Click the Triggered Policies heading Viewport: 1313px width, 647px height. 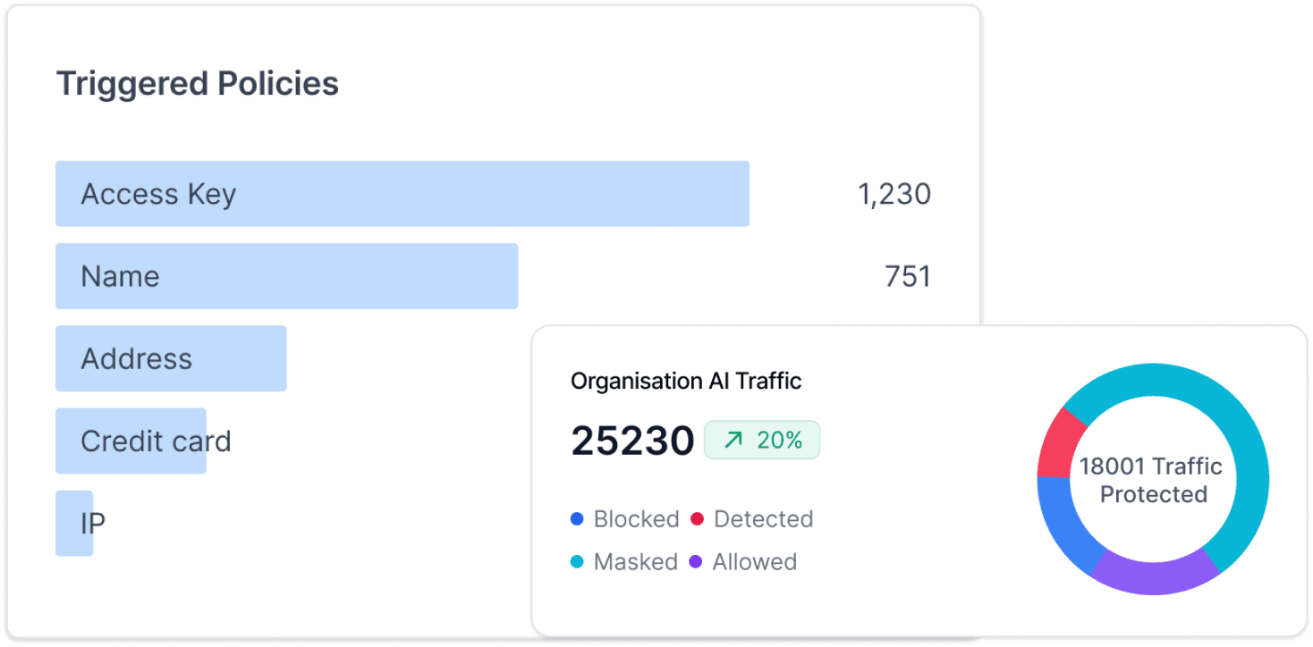tap(198, 84)
